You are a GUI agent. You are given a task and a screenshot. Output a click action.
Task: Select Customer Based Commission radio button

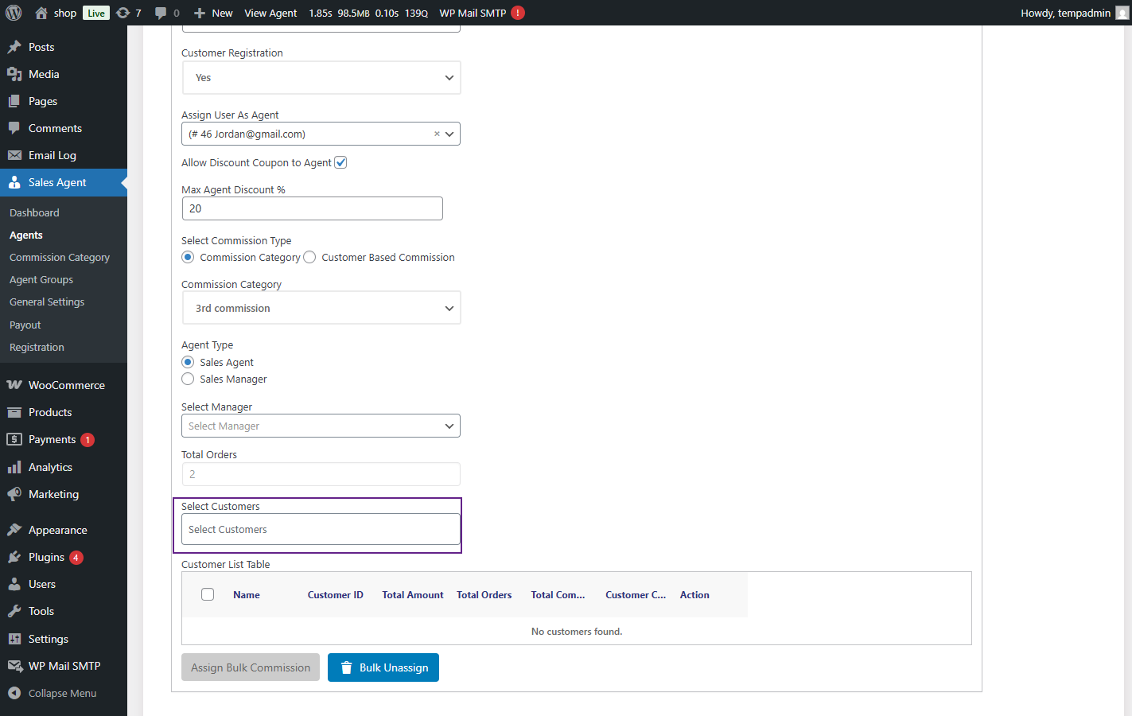[309, 257]
